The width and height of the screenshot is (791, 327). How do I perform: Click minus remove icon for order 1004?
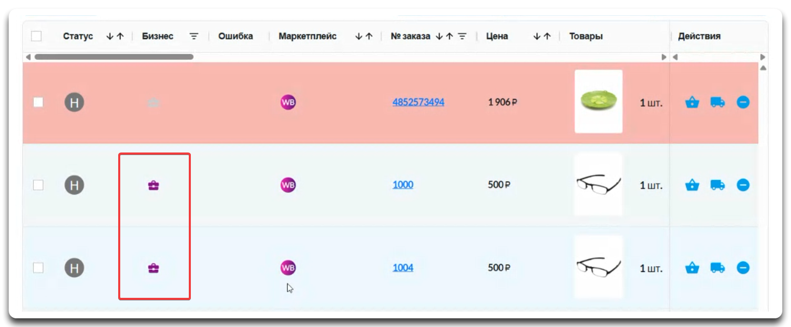point(743,268)
